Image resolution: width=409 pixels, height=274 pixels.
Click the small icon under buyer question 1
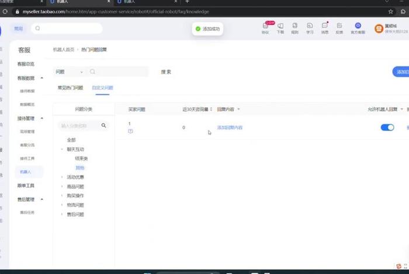(x=130, y=131)
